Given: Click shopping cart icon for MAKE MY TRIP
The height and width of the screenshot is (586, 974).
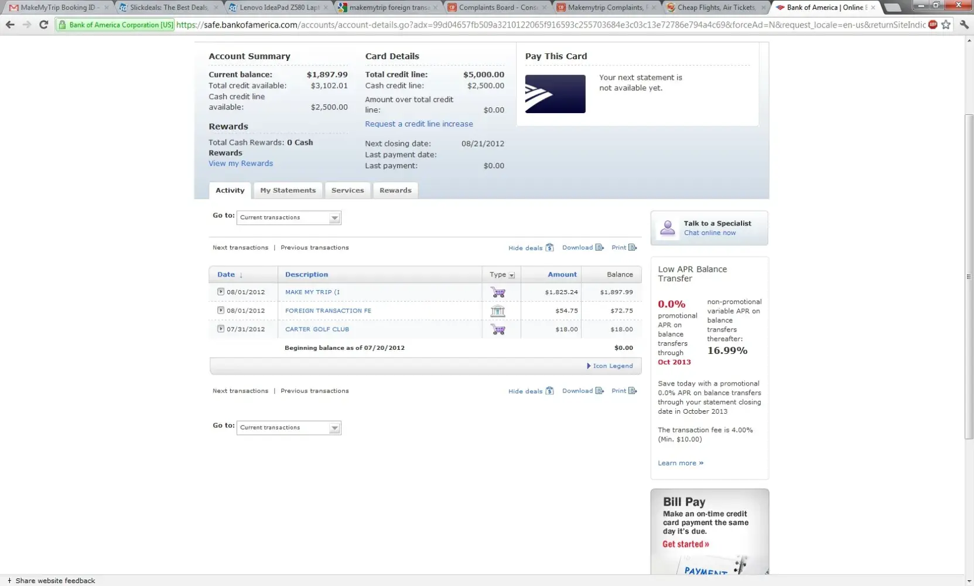Looking at the screenshot, I should pos(498,292).
